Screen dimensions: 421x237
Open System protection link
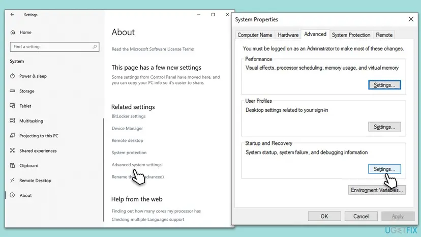(129, 153)
